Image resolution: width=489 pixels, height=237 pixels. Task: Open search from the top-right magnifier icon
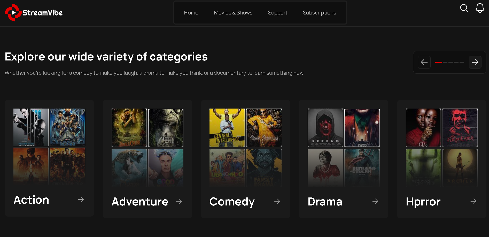[x=464, y=8]
